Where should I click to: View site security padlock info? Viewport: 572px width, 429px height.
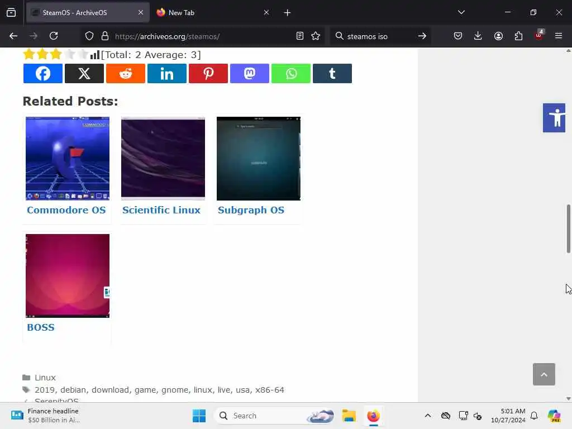(x=105, y=36)
